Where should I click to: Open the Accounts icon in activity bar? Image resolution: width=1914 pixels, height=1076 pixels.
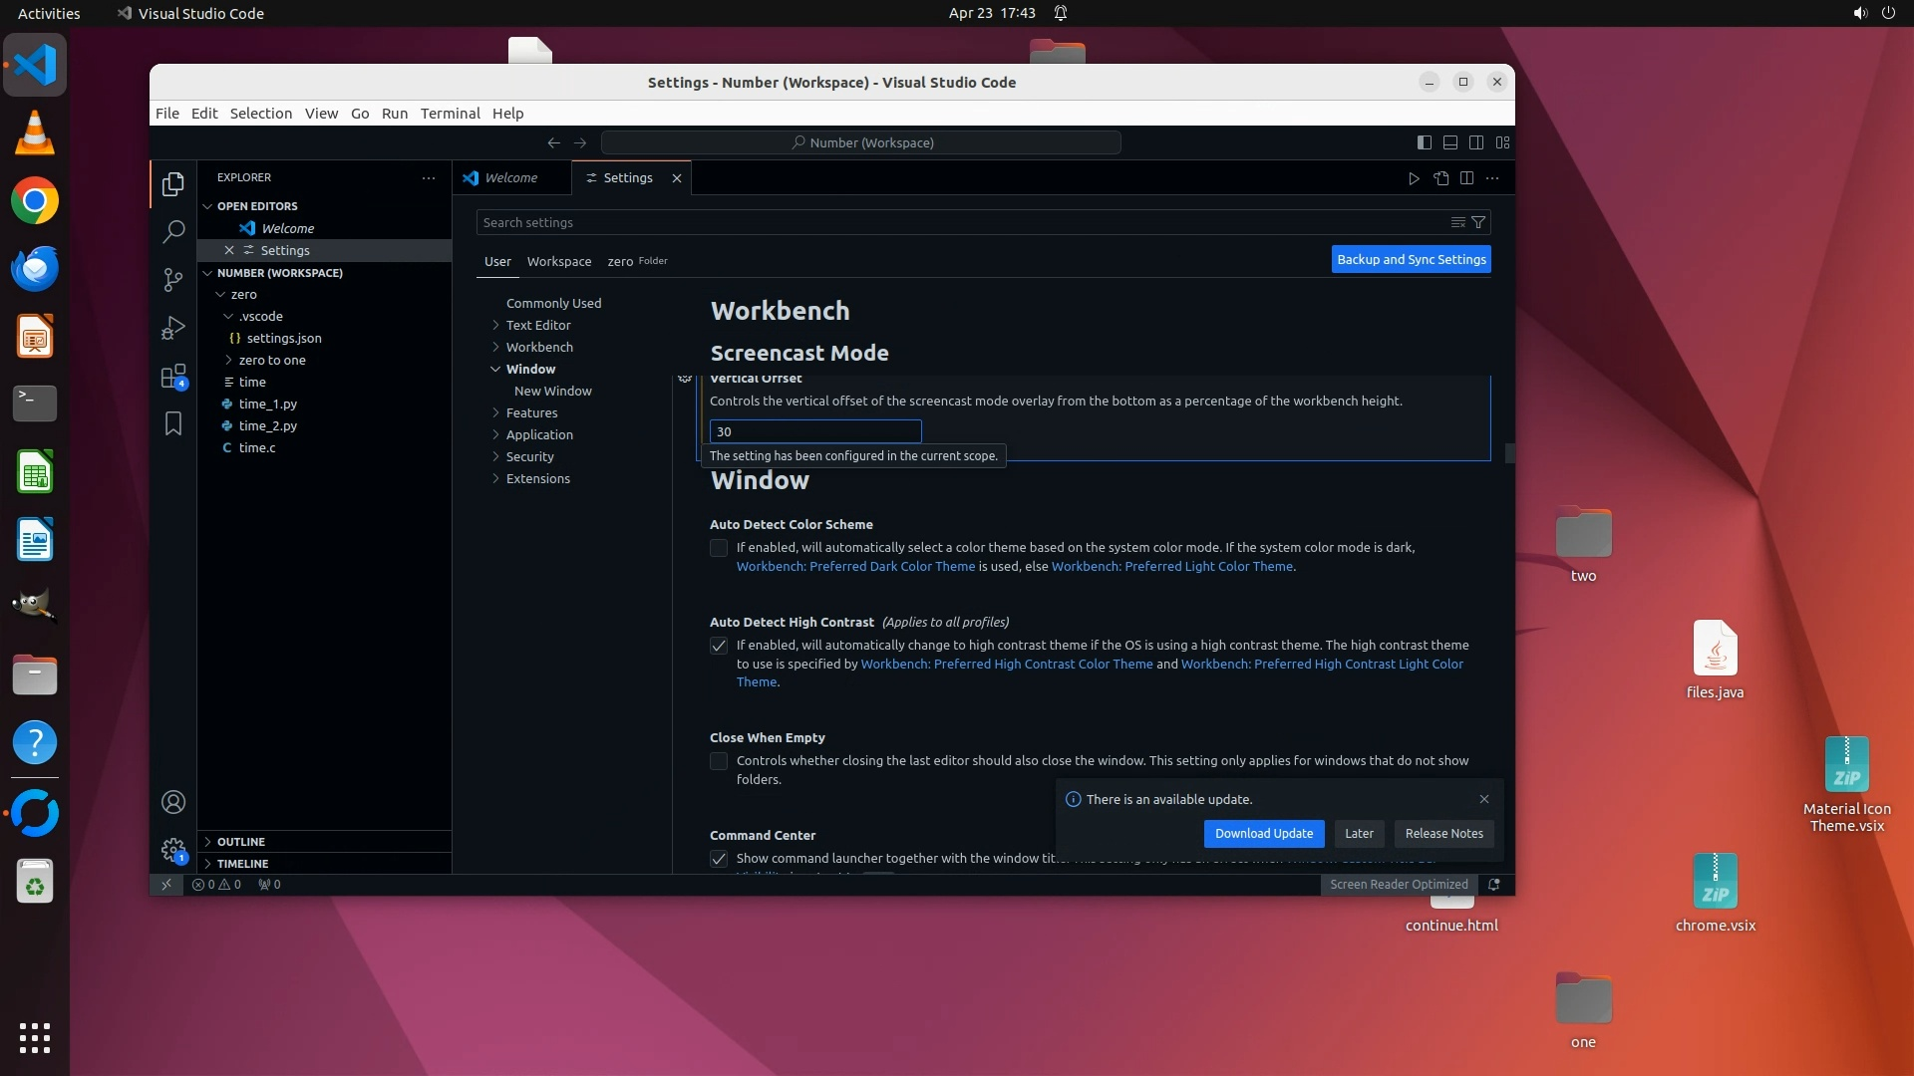coord(173,802)
